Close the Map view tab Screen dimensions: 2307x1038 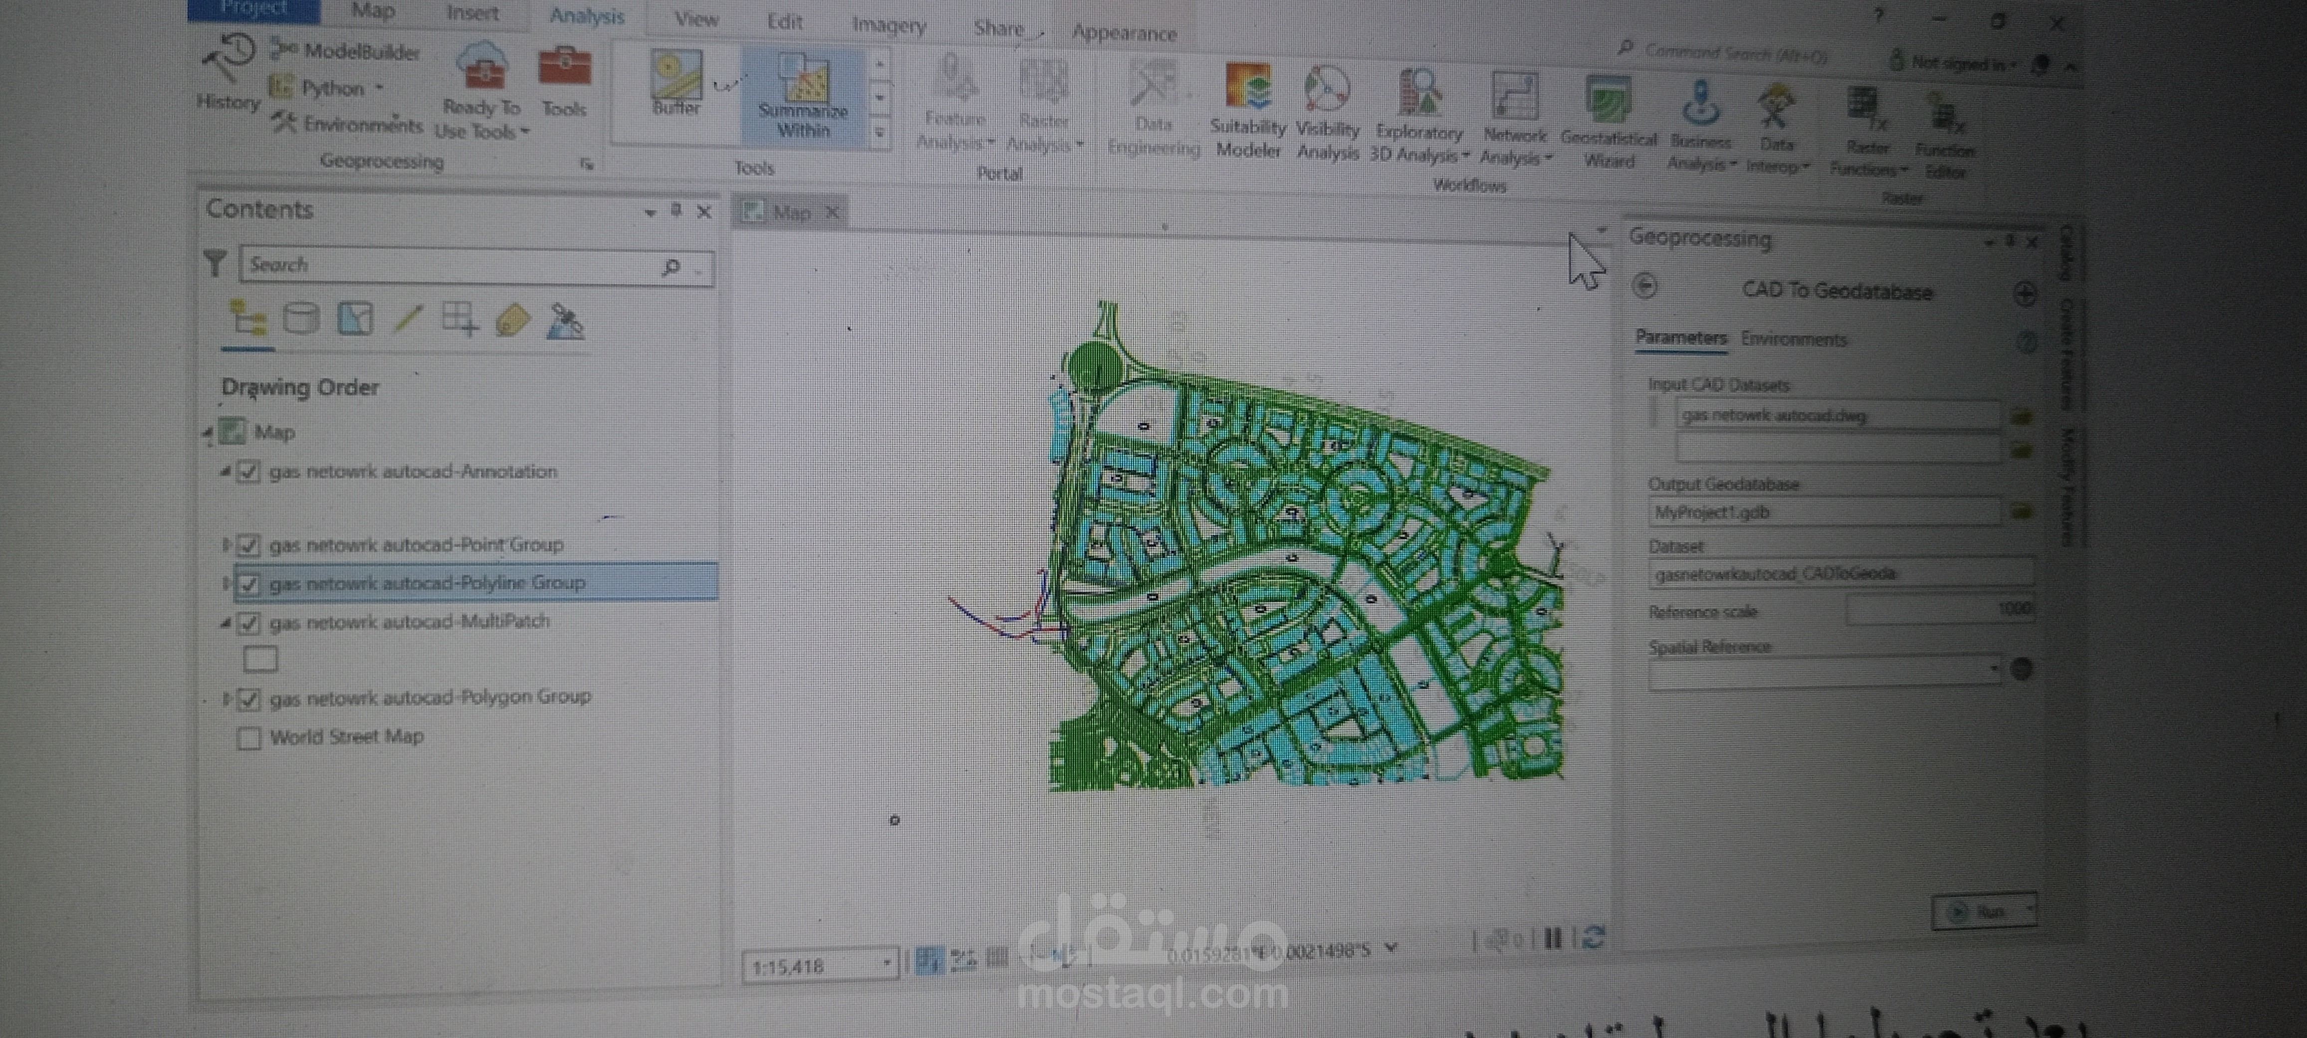[x=832, y=212]
